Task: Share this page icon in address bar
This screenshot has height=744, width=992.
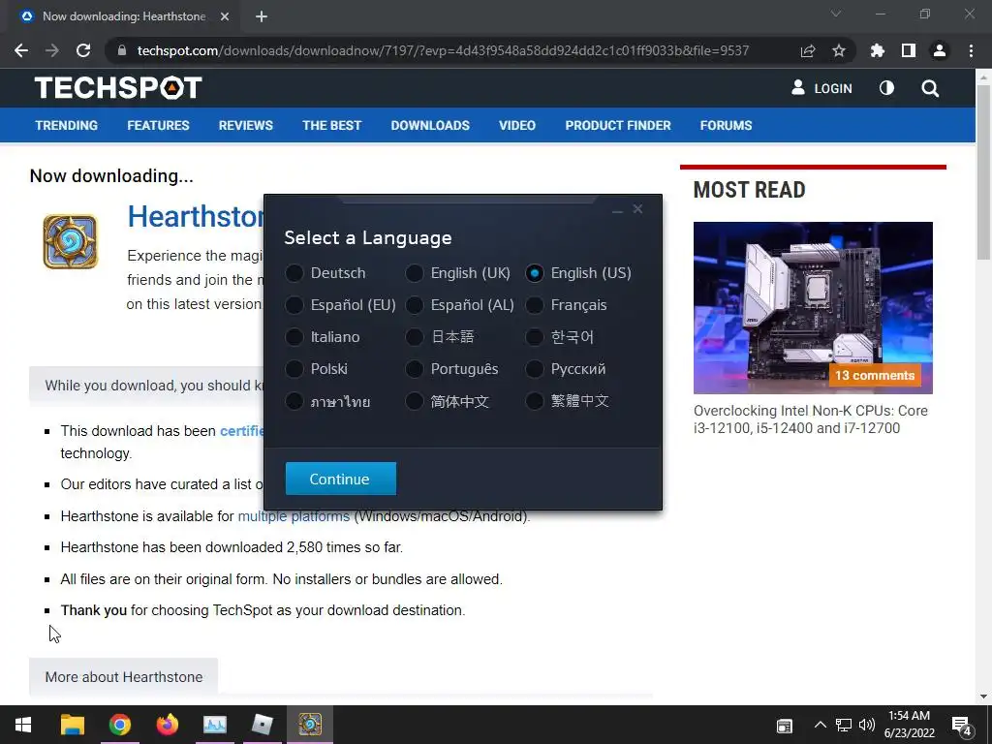Action: tap(808, 50)
